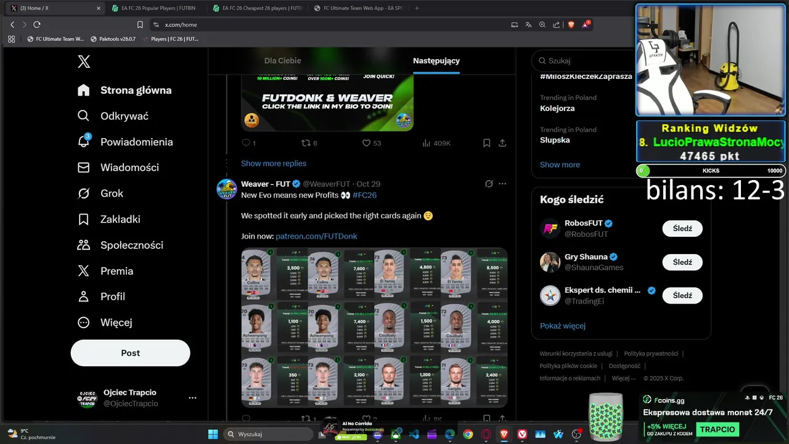Screen dimensions: 789x444
Task: Open Odkrywać explore section
Action: 113,116
